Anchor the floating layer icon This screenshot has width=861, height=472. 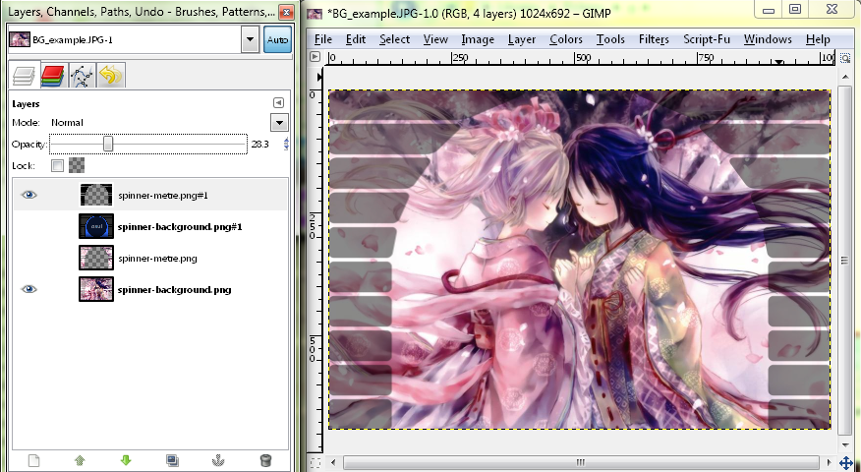[x=218, y=460]
